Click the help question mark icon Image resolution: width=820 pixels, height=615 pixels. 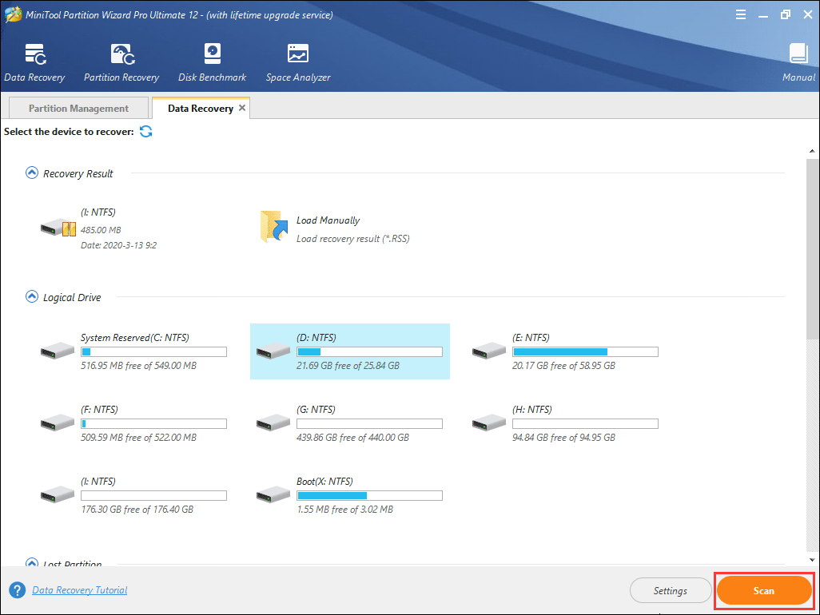point(16,590)
